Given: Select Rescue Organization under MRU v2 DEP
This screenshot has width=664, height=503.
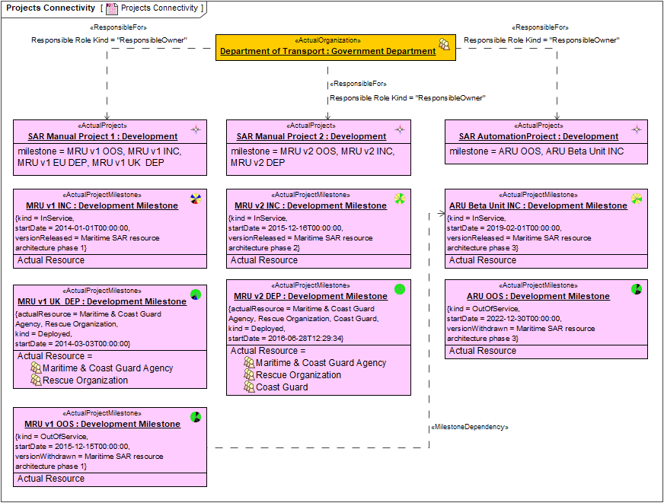Looking at the screenshot, I should pyautogui.click(x=298, y=375).
